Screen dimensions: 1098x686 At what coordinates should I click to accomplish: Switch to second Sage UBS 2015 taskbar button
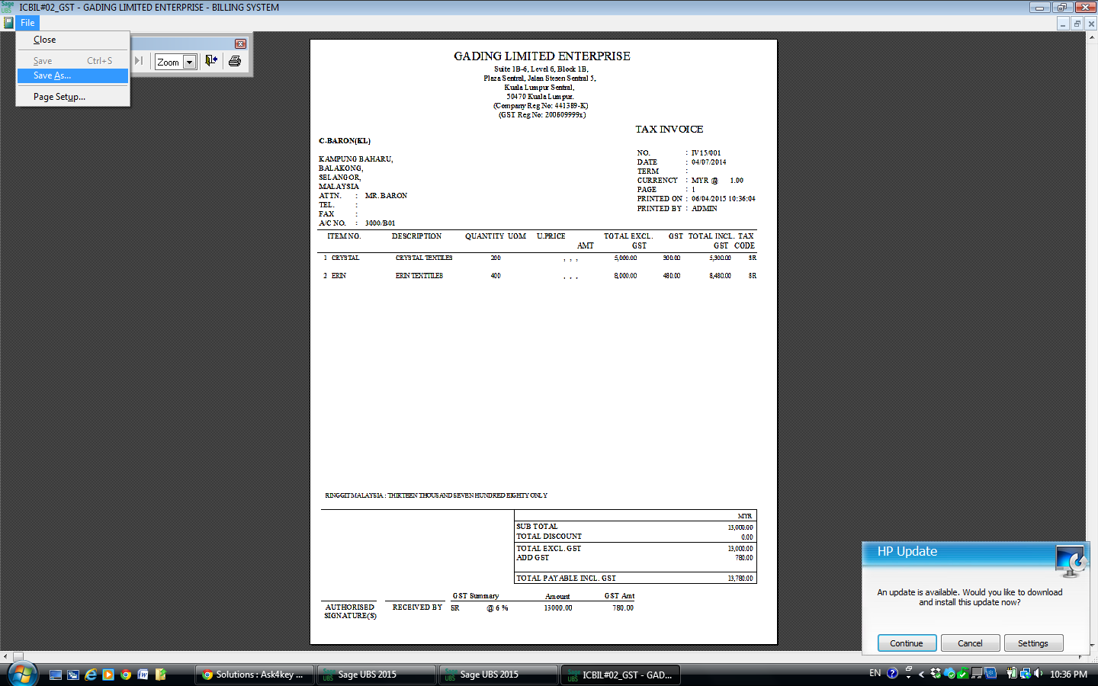(x=498, y=675)
